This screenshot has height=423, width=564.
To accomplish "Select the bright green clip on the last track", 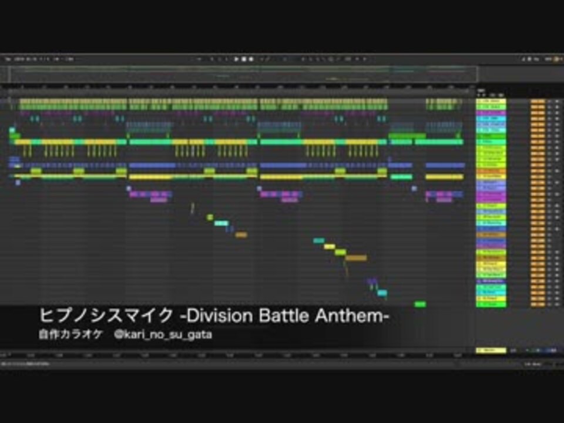I will coord(420,304).
